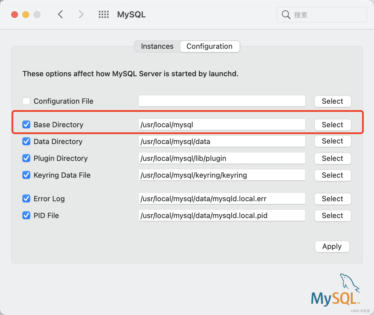374x315 pixels.
Task: Apply the configuration changes
Action: pyautogui.click(x=332, y=246)
